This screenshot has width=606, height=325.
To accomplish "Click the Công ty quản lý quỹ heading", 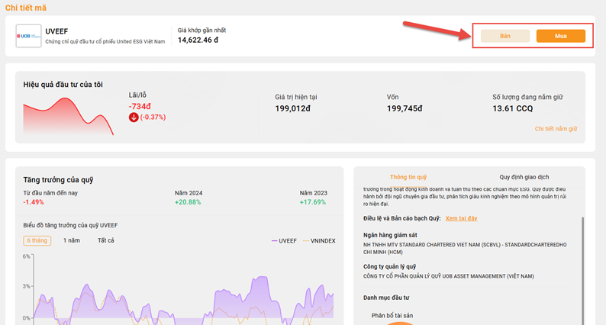I will pos(389,267).
